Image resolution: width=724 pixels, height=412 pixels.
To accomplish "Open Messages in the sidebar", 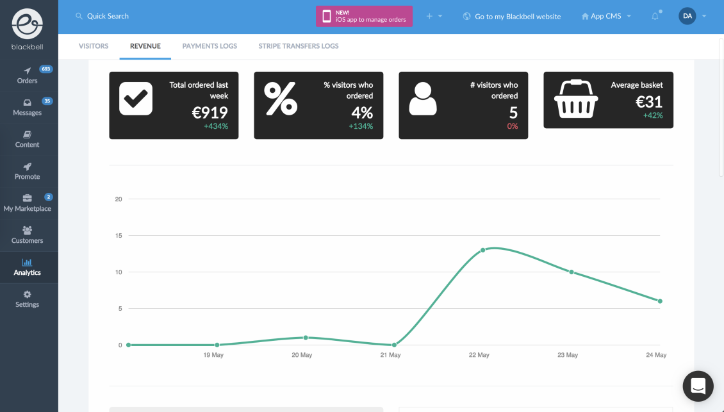I will pos(28,107).
